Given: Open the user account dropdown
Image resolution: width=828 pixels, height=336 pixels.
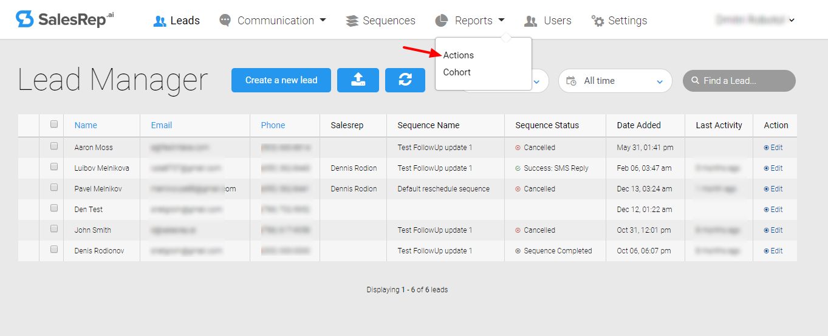Looking at the screenshot, I should pos(755,20).
